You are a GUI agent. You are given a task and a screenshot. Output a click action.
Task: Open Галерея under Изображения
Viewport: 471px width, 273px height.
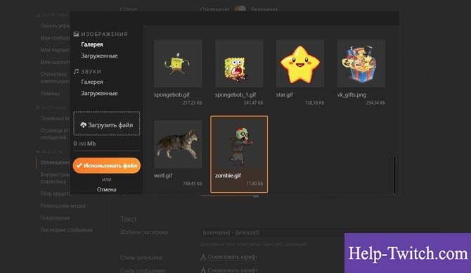[x=92, y=44]
